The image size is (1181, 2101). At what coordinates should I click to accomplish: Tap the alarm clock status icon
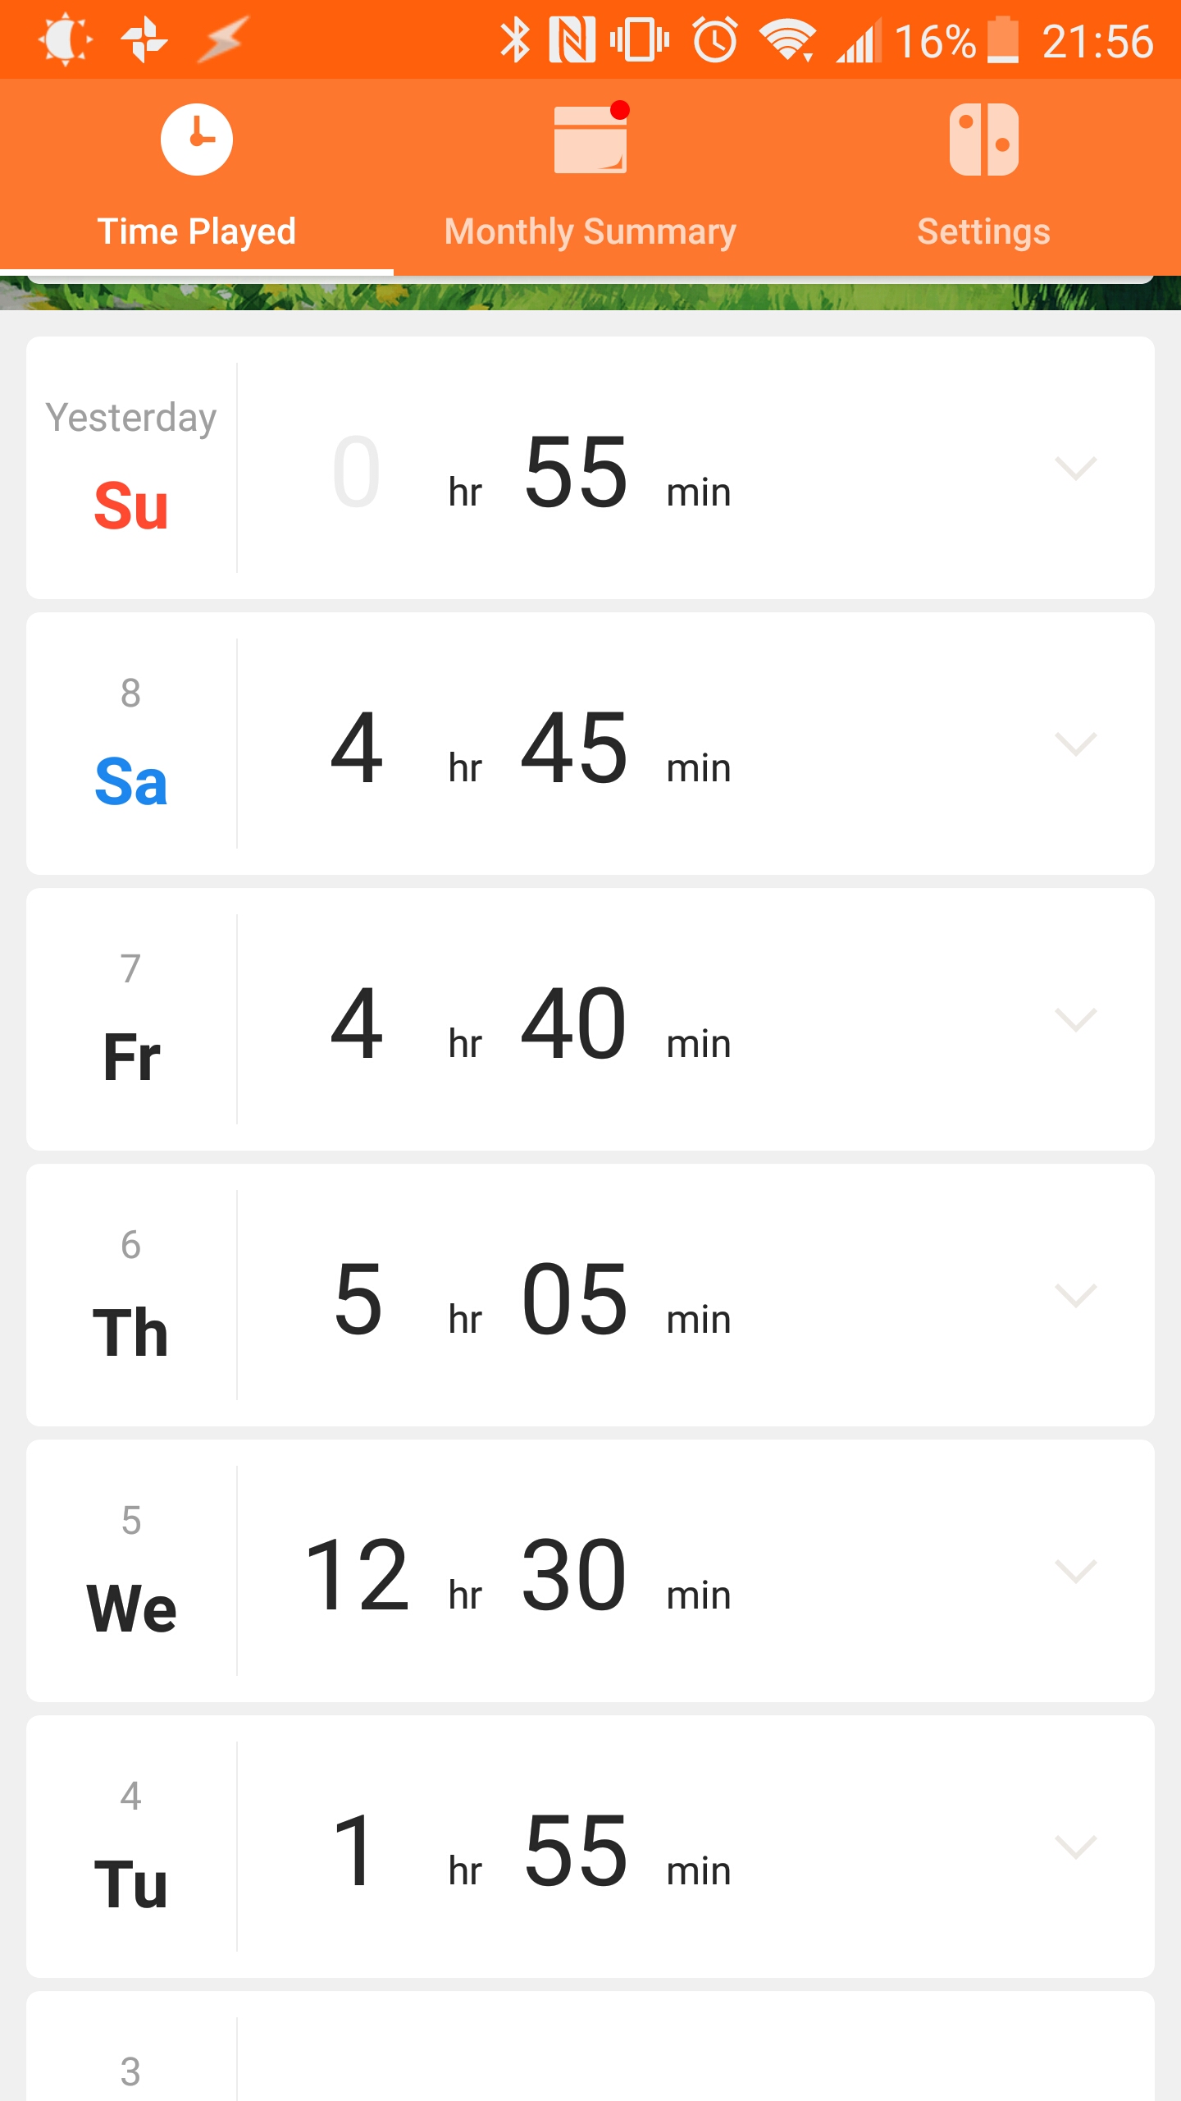click(715, 40)
